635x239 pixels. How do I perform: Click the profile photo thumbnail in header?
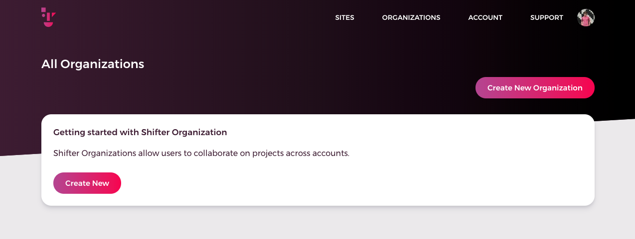(x=586, y=17)
